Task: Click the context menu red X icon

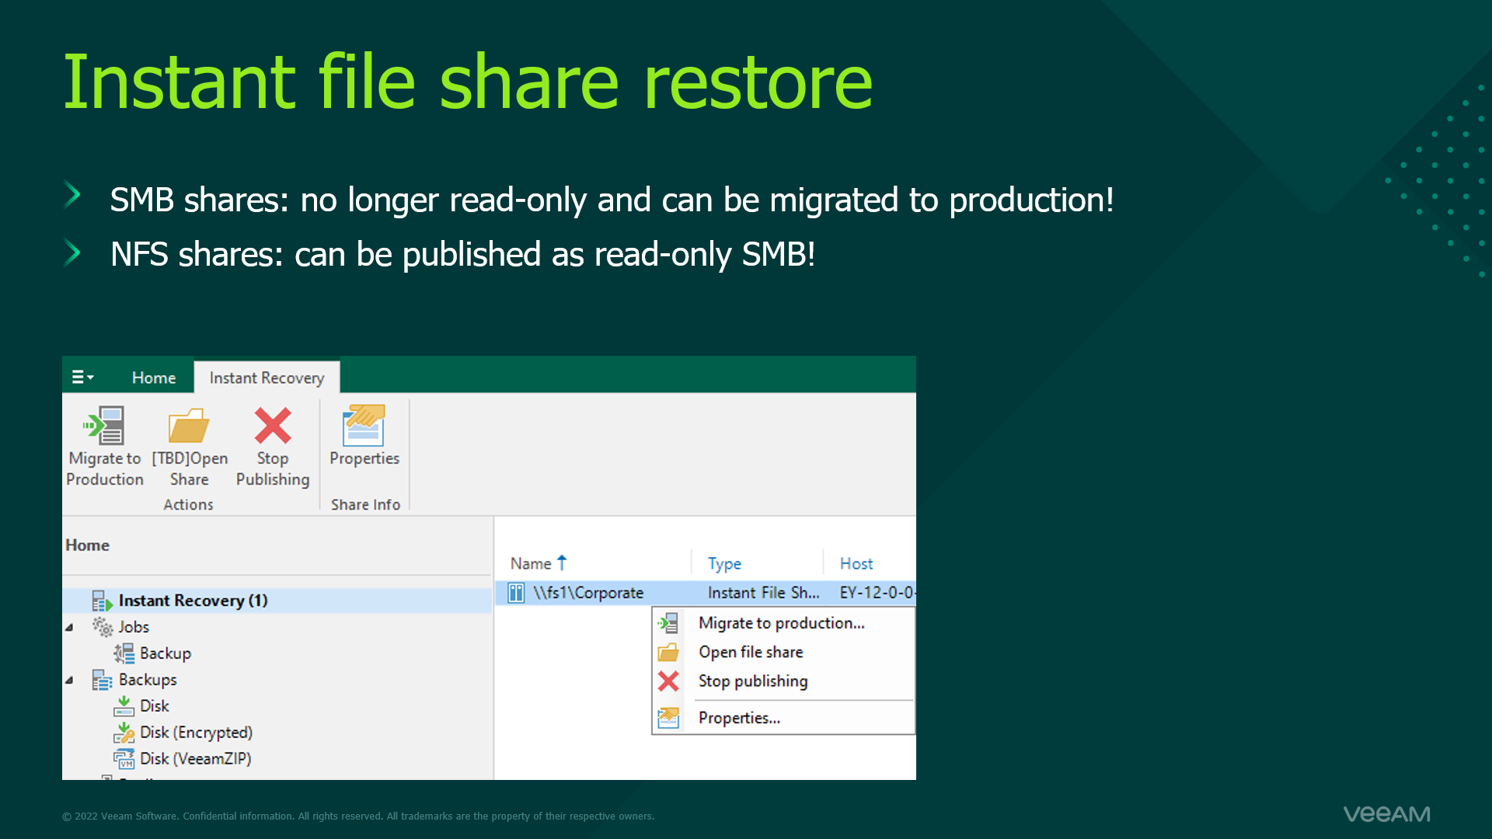Action: [668, 681]
